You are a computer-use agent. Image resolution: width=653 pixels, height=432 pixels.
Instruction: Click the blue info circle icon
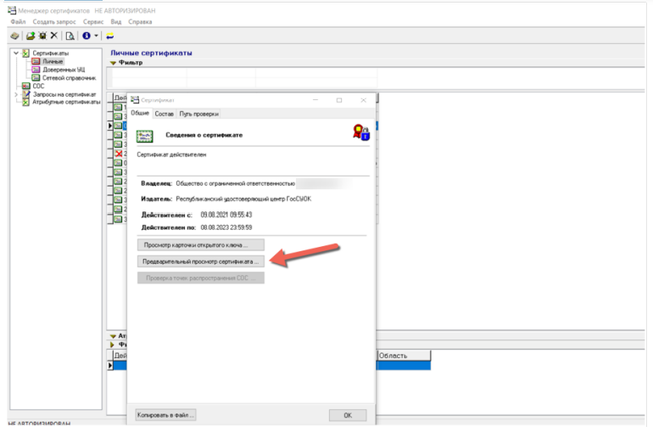87,36
